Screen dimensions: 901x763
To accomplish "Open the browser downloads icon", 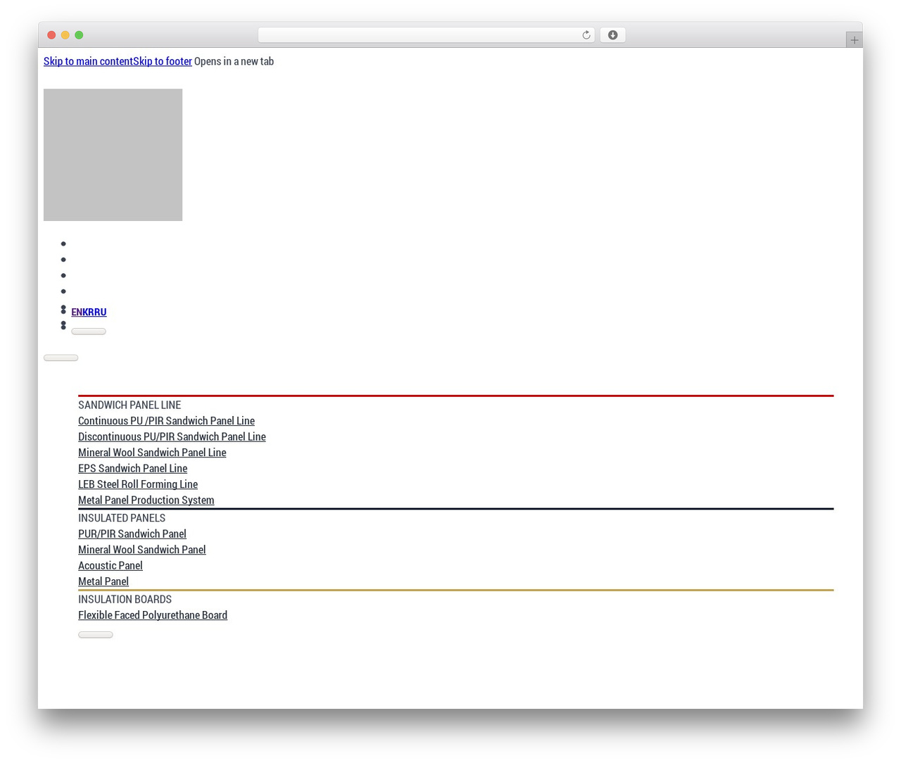I will [x=612, y=35].
